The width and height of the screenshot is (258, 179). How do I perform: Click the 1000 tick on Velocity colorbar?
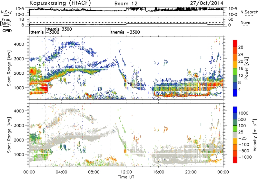coord(243,113)
